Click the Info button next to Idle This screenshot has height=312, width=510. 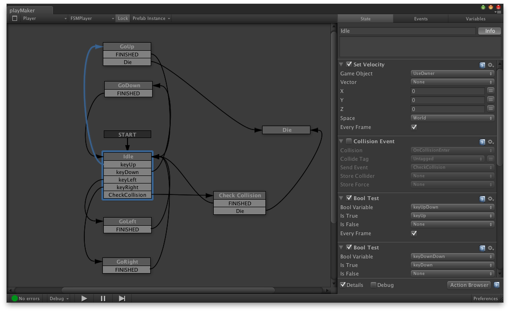point(489,30)
